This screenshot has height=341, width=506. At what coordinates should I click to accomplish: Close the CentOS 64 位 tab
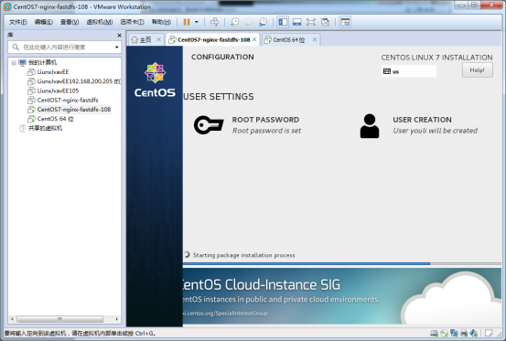[x=315, y=39]
